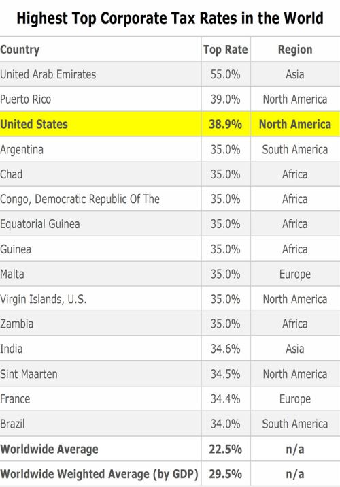340x487 pixels.
Task: Click the Worldwide Average 22.5% value
Action: click(x=225, y=449)
